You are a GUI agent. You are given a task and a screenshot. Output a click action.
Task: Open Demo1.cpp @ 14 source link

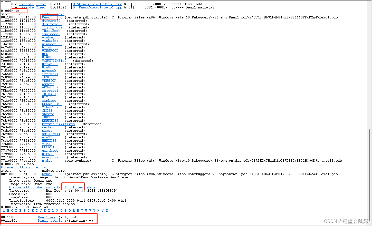[x=97, y=7]
